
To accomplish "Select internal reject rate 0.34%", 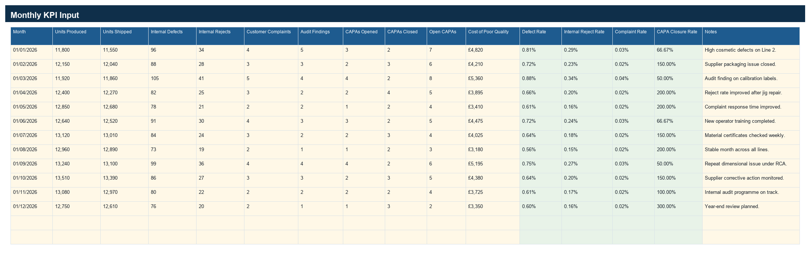I will [x=587, y=81].
